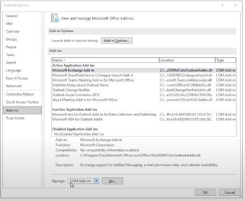Viewport: 245px width, 201px height.
Task: Click the UCAddin.dll location cell
Action: coord(186,100)
